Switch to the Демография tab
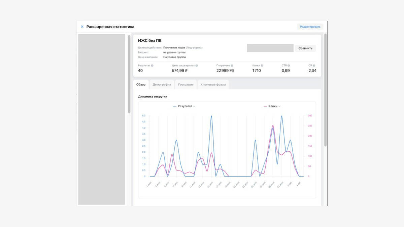 (162, 84)
